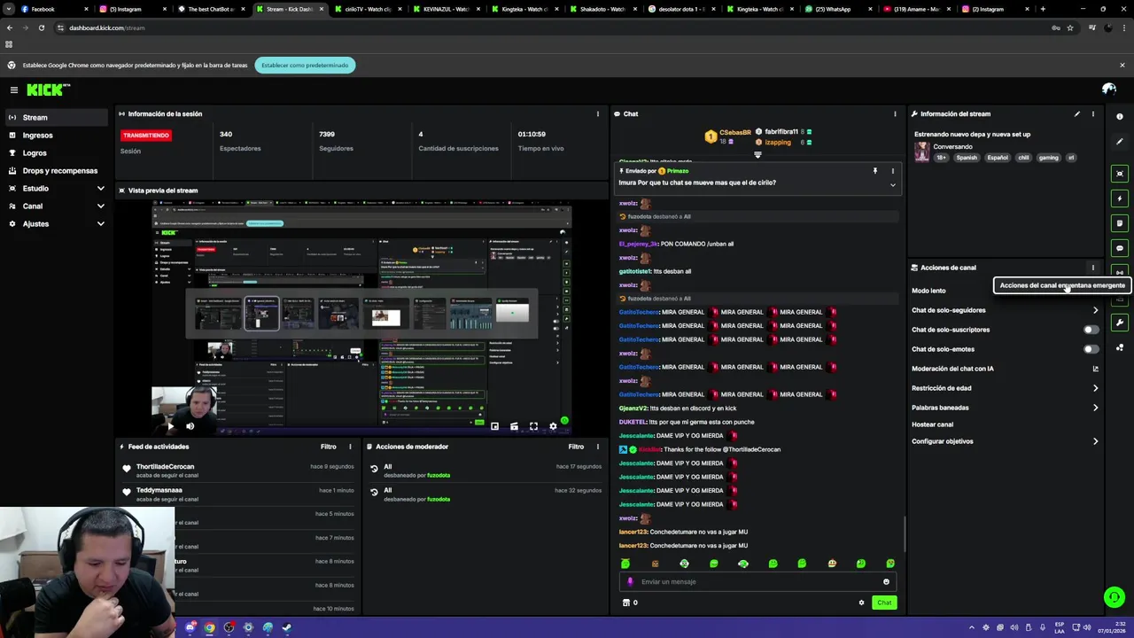Go to Logros in sidebar
The height and width of the screenshot is (638, 1134).
click(55, 153)
